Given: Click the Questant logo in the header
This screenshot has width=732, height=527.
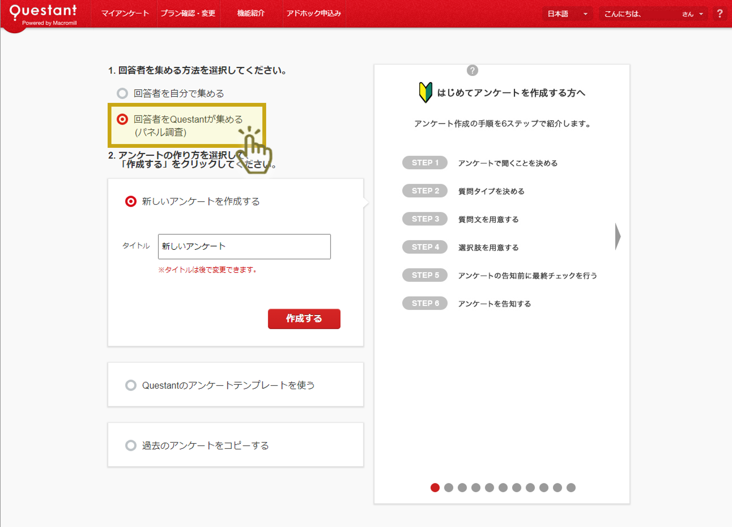Looking at the screenshot, I should coord(42,13).
